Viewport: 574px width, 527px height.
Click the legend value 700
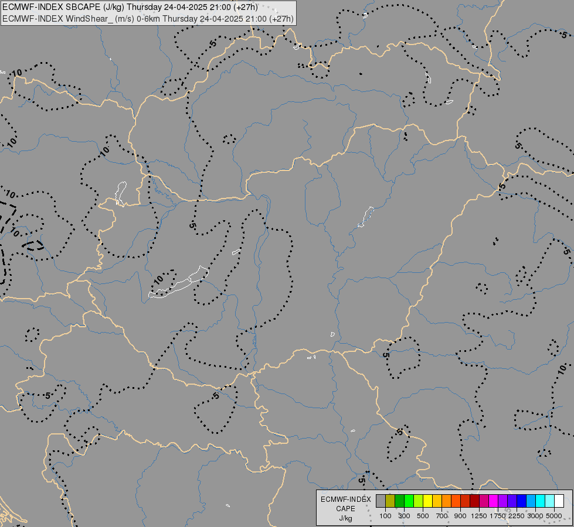coord(442,516)
